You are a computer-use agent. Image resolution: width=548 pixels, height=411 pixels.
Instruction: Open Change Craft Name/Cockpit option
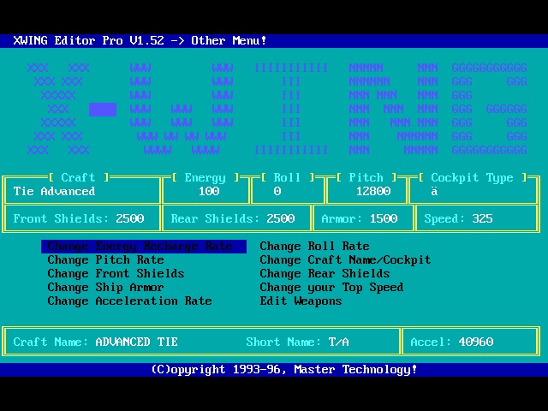coord(345,260)
